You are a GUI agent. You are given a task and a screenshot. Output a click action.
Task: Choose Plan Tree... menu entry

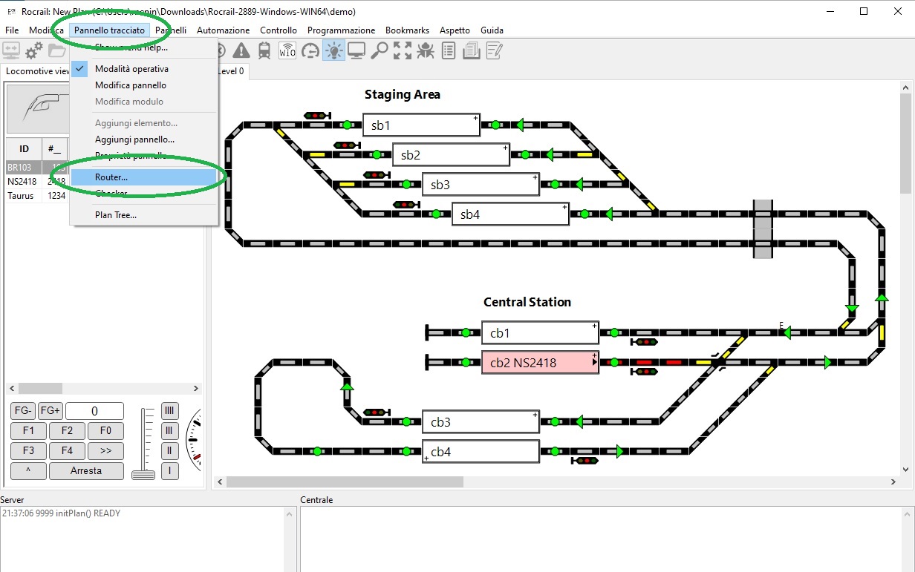[116, 215]
